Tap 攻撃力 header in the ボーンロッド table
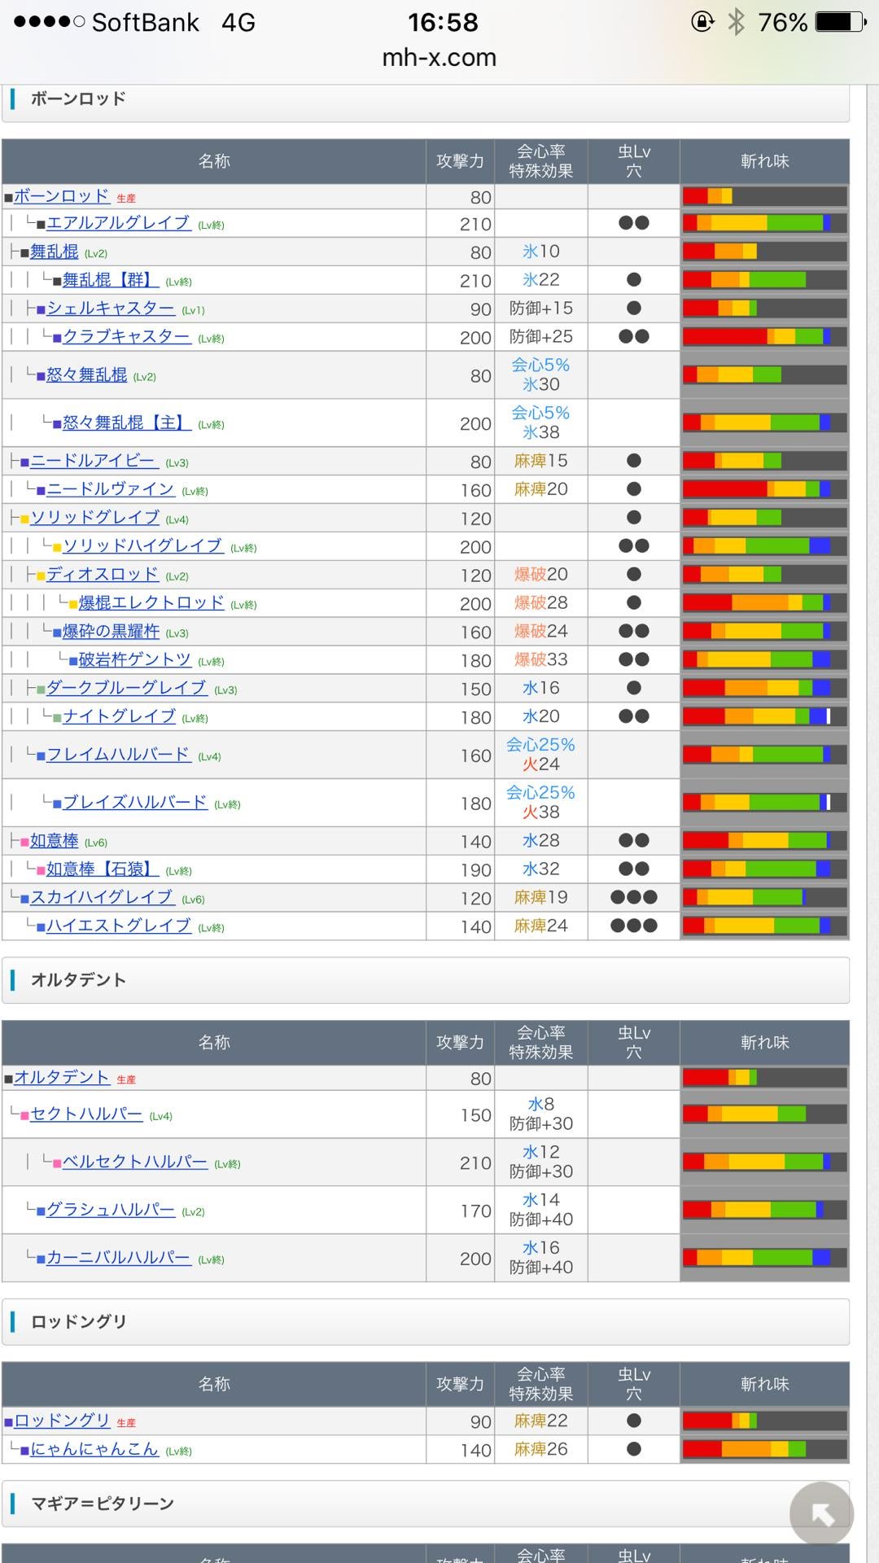The image size is (879, 1563). [460, 161]
